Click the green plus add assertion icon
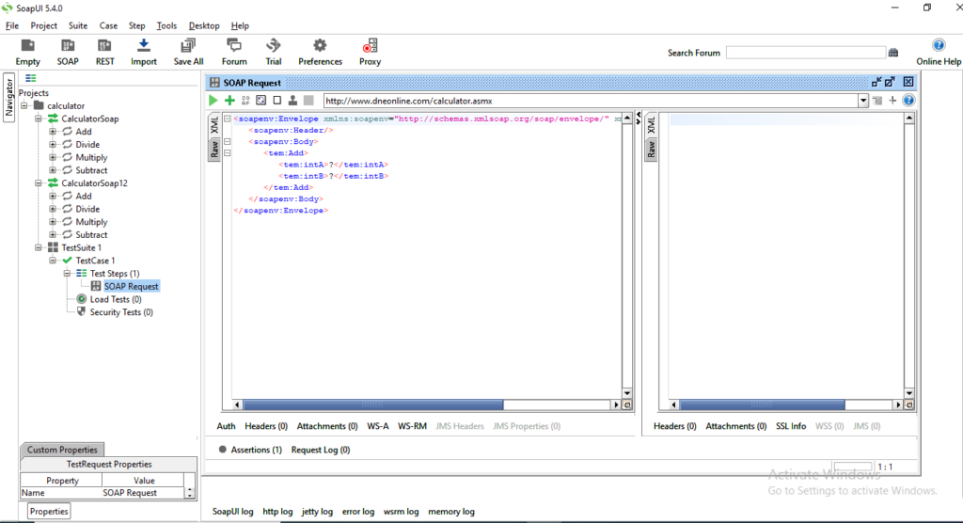 click(x=229, y=100)
